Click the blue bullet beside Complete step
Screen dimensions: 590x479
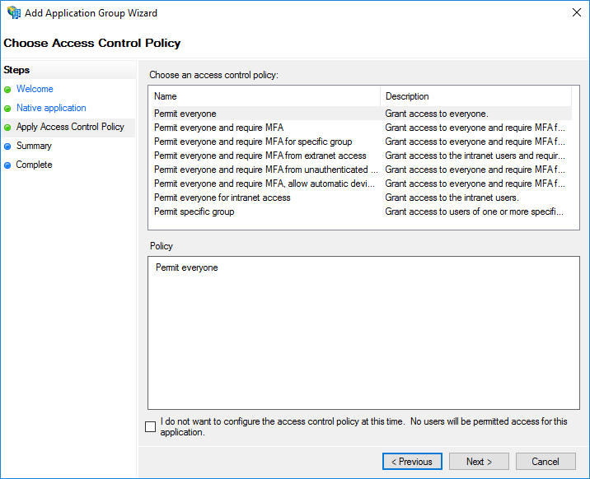tap(7, 165)
